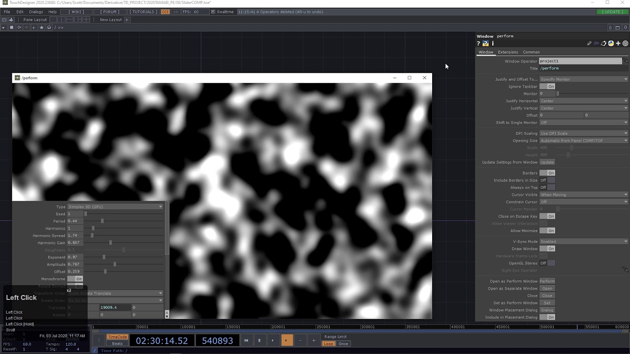Select left-right split pane layout icon
Viewport: 630px width, 354px height.
pos(62,20)
